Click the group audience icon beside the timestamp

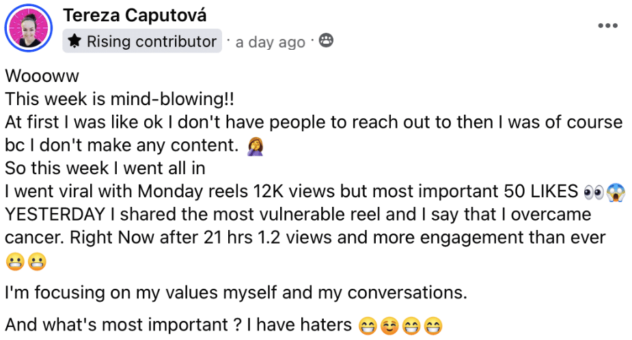pos(327,40)
